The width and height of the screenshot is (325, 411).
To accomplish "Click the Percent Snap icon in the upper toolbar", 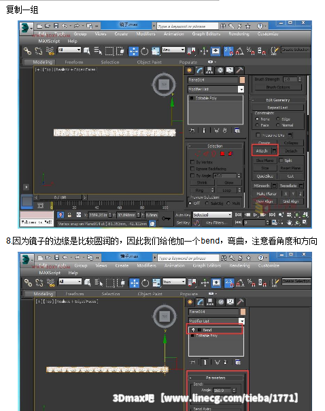I will click(251, 51).
